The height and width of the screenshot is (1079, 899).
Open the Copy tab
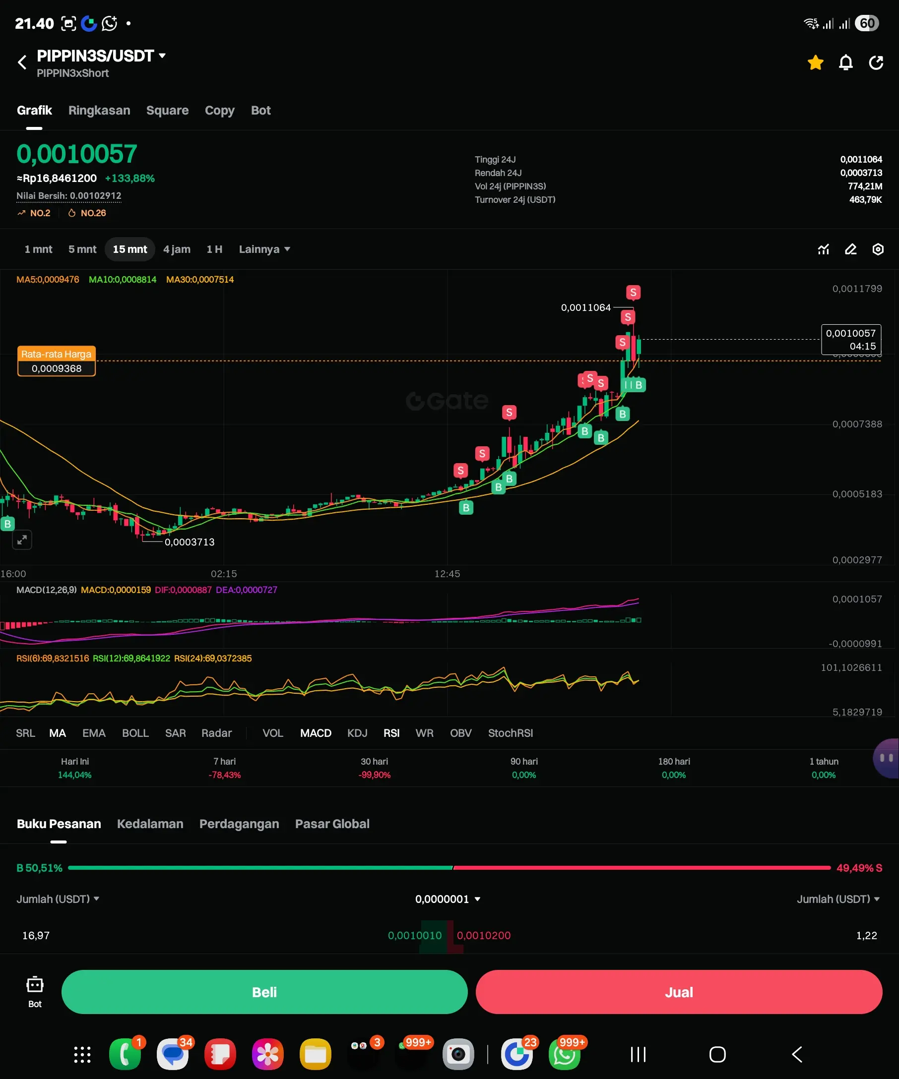pyautogui.click(x=219, y=111)
